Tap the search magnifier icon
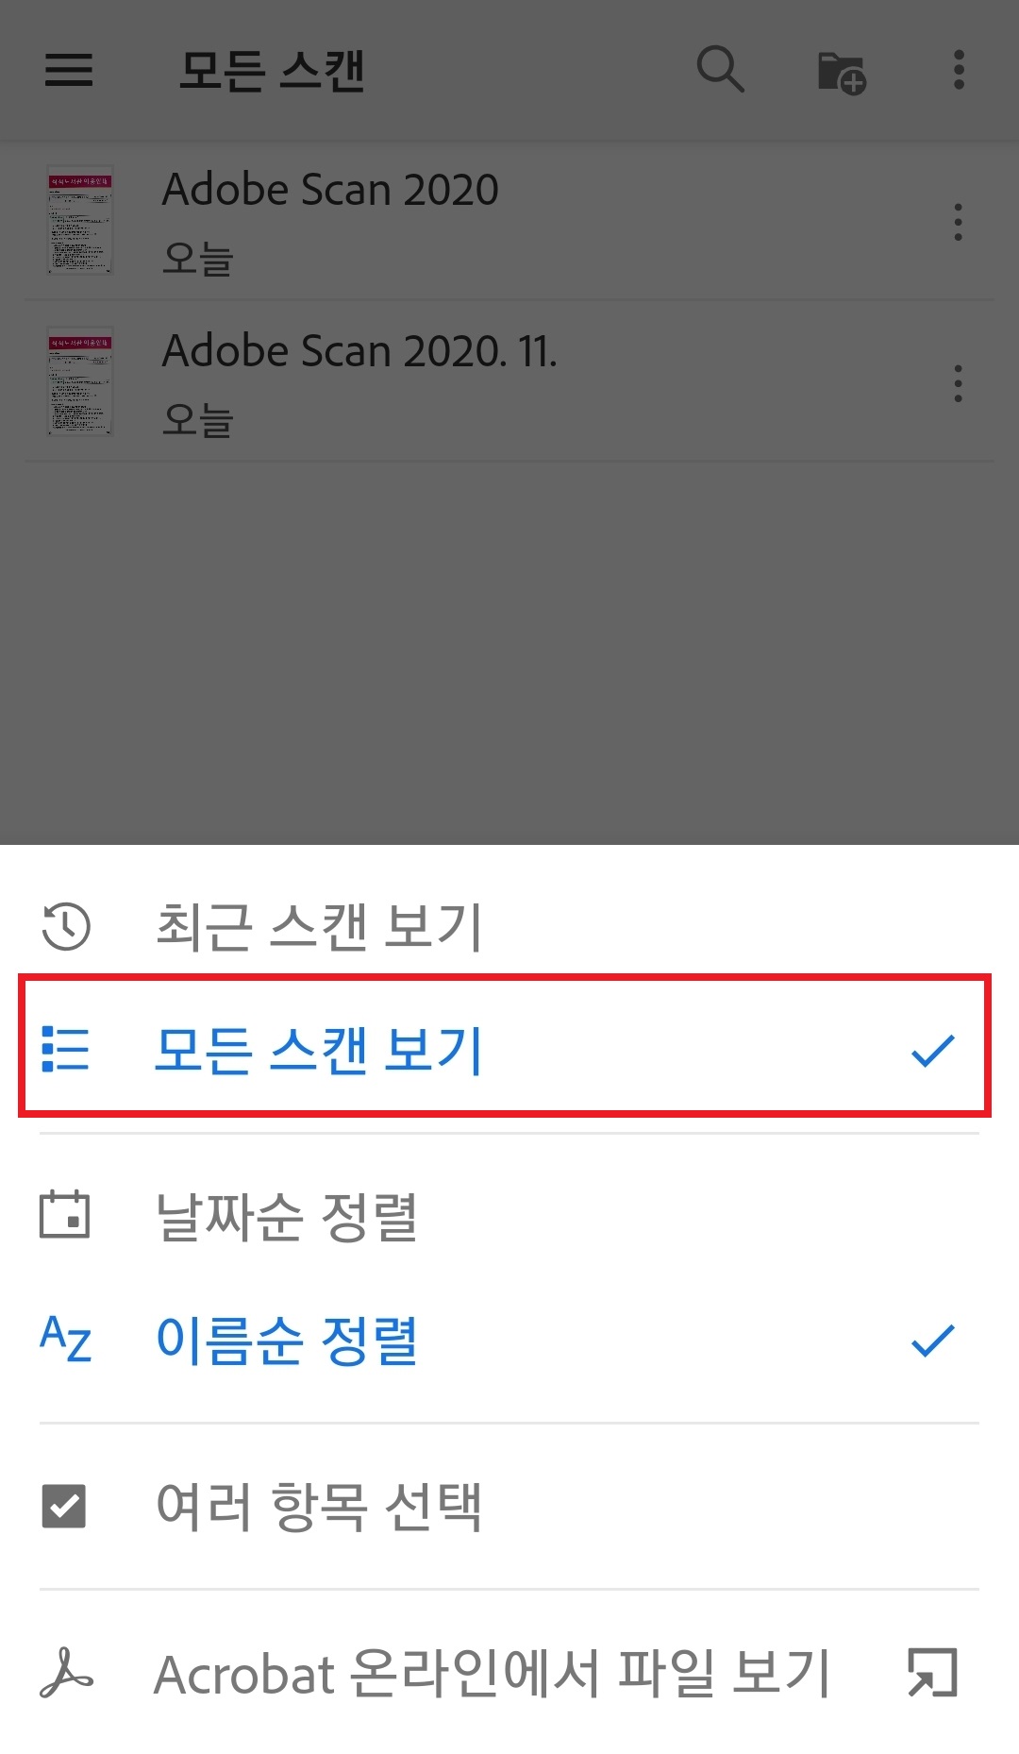This screenshot has height=1754, width=1019. (x=721, y=70)
